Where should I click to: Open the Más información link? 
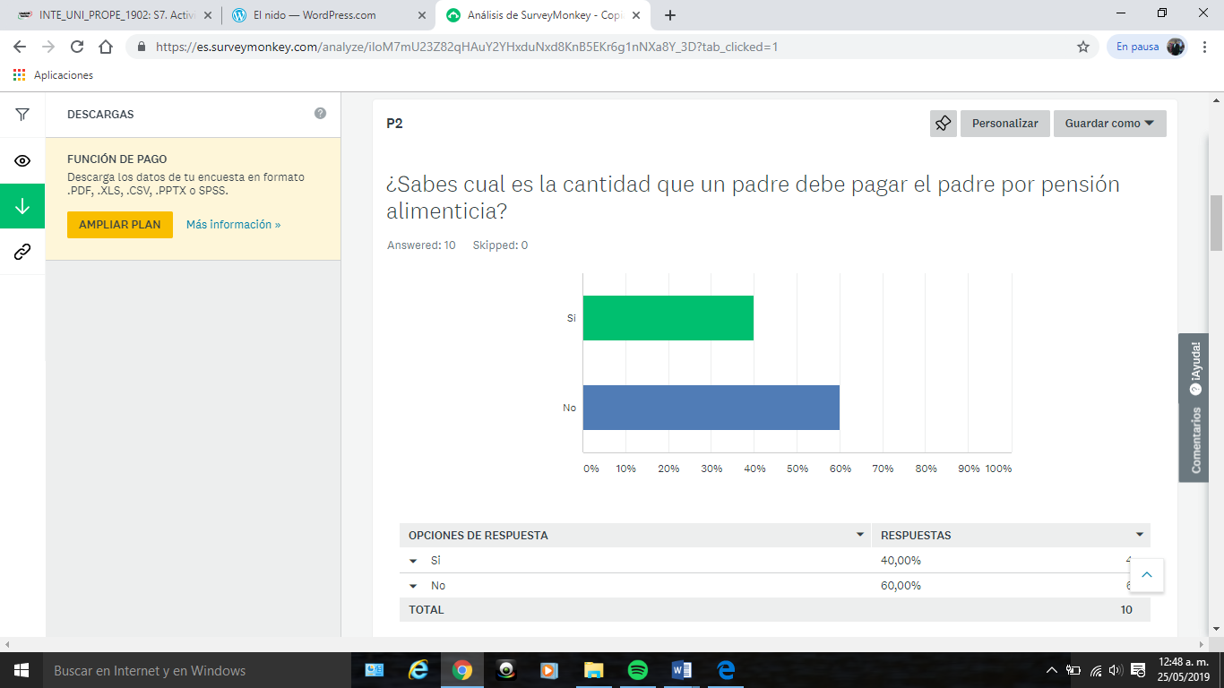coord(234,225)
